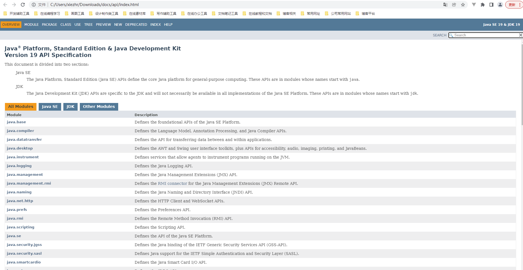Image resolution: width=523 pixels, height=270 pixels.
Task: Open the 博客平台 bookmark folder
Action: click(365, 13)
